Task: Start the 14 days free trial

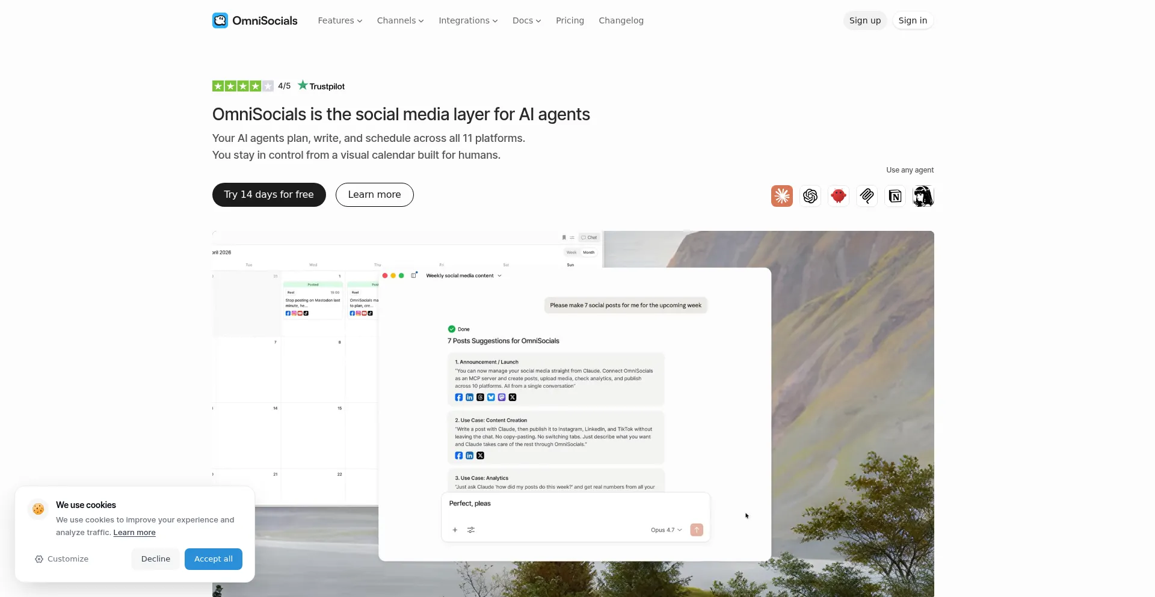Action: [269, 195]
